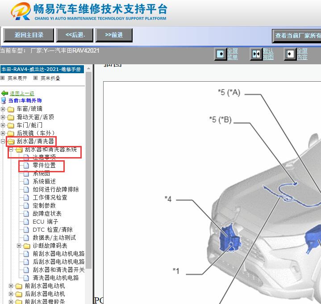
Task: Select the 后刮水器电动机 folder icon
Action: [x=19, y=294]
